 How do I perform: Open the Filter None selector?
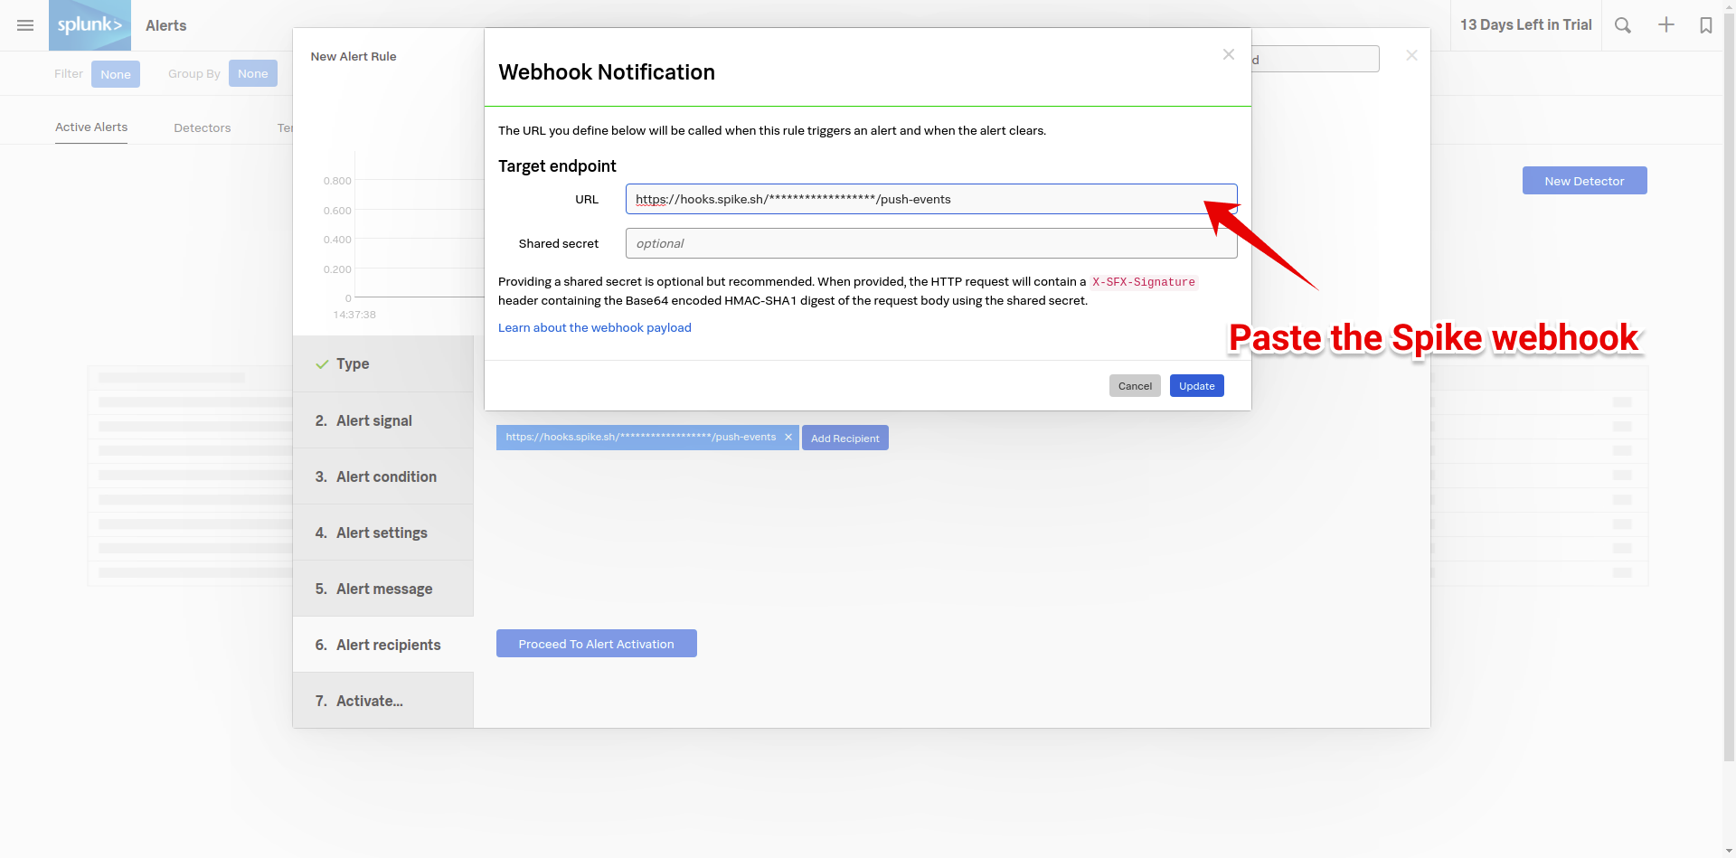pyautogui.click(x=116, y=74)
